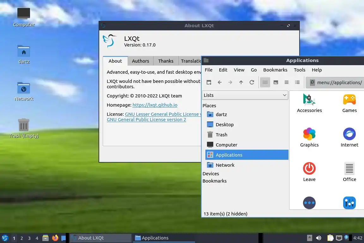Go back in file manager
The image size is (364, 243).
pyautogui.click(x=220, y=82)
